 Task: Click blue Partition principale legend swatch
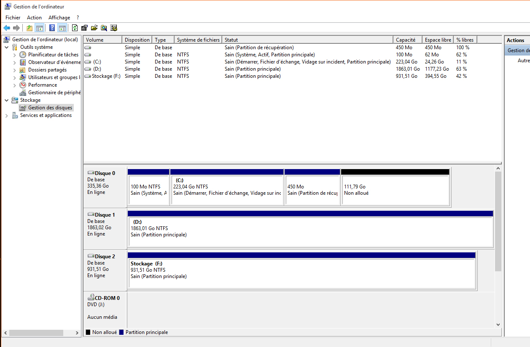click(121, 332)
